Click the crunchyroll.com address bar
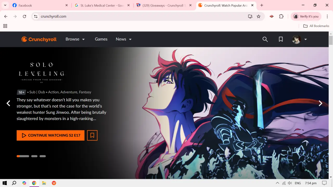The image size is (333, 187). tap(148, 16)
